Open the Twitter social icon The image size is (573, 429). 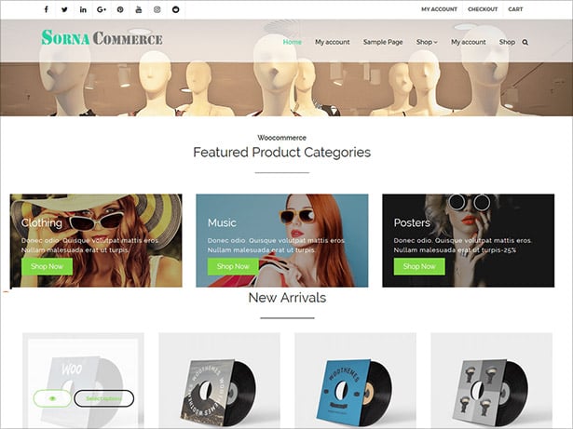tap(64, 9)
